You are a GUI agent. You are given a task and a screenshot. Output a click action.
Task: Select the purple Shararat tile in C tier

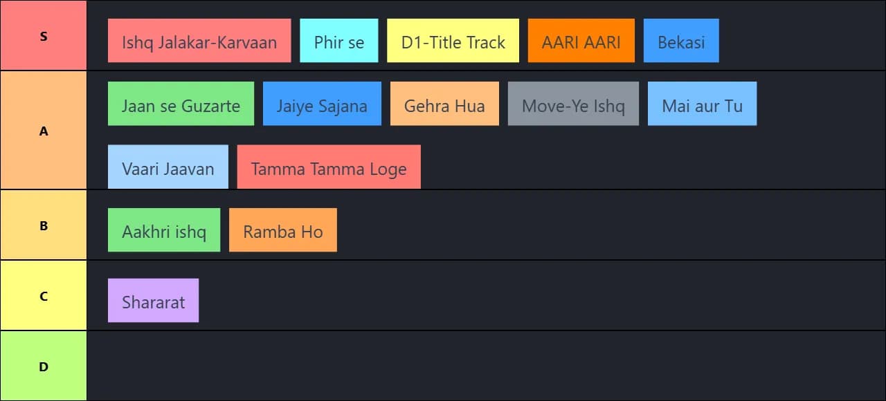pyautogui.click(x=153, y=300)
